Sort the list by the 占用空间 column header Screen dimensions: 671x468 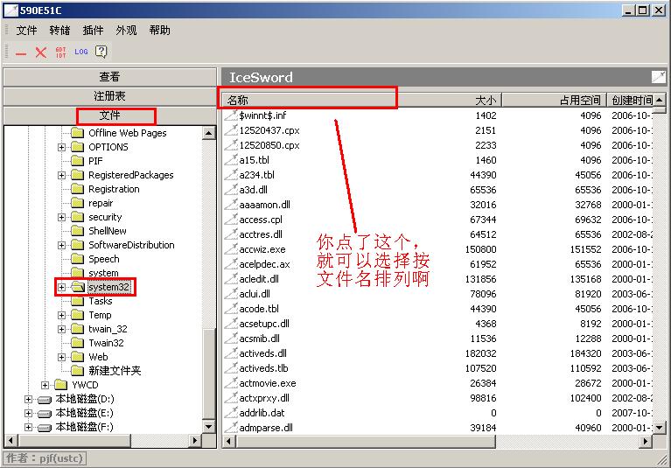click(554, 100)
